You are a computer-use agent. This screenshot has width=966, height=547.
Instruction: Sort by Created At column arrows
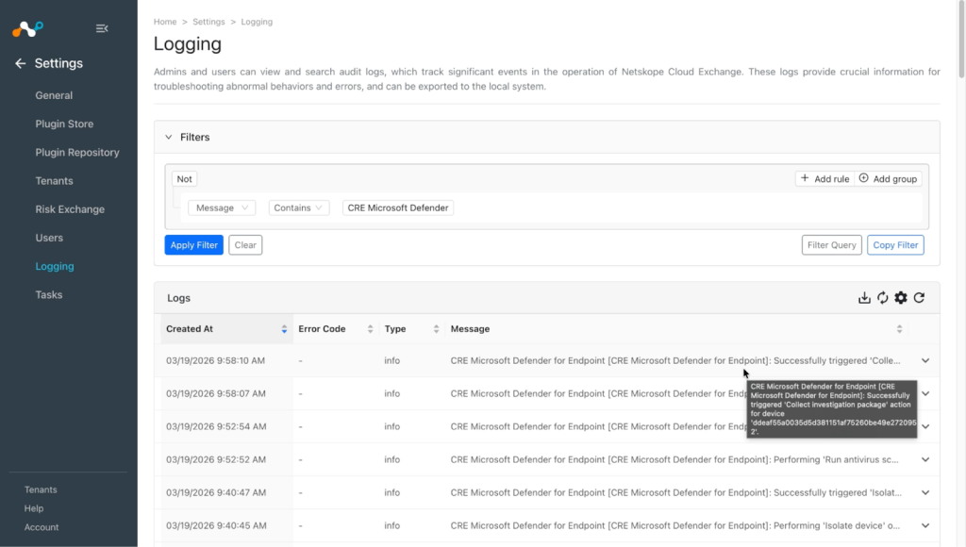(x=284, y=329)
